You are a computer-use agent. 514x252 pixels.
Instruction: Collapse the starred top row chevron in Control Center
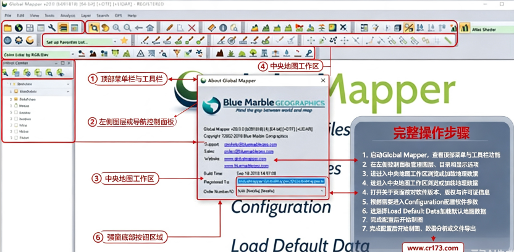pyautogui.click(x=68, y=84)
